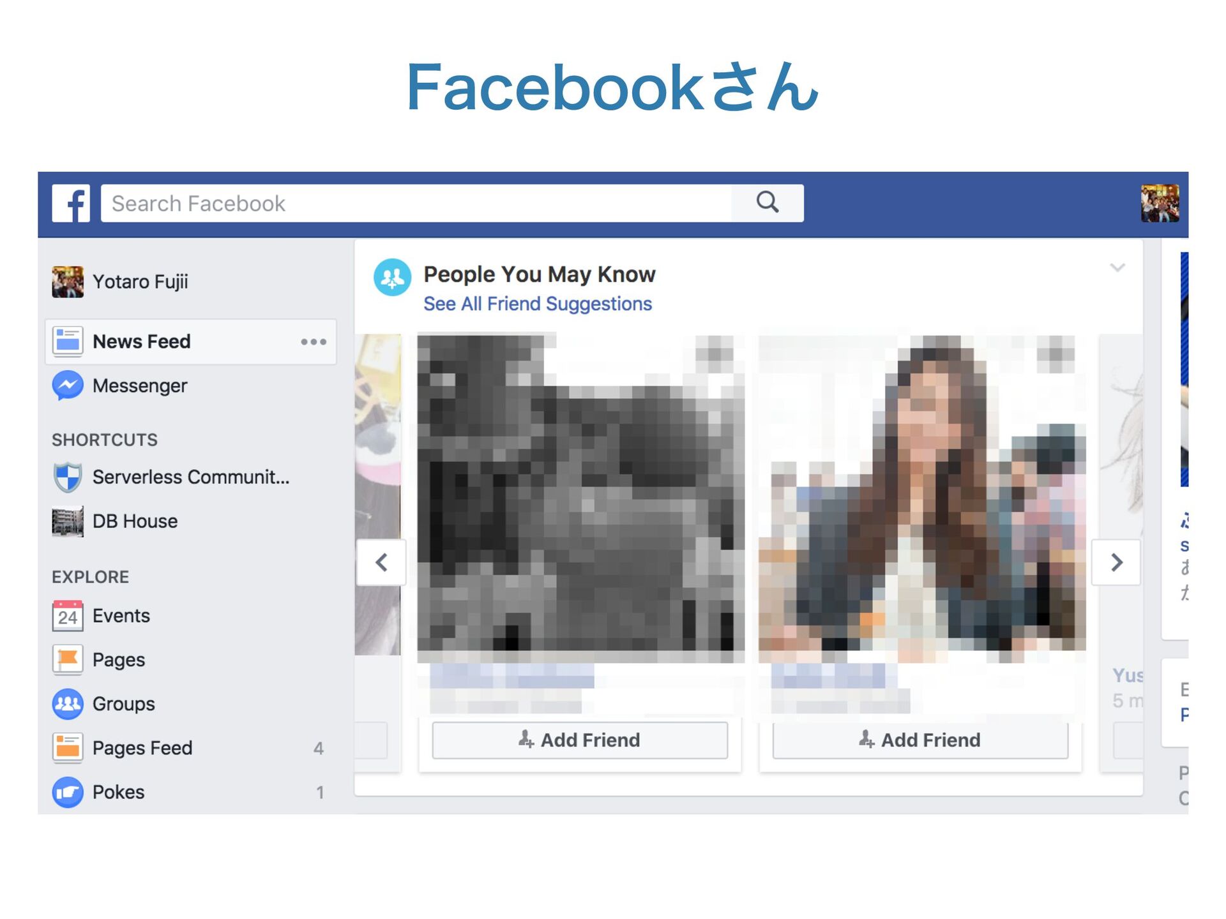Click the Pages Feed icon
The image size is (1226, 919).
point(68,747)
